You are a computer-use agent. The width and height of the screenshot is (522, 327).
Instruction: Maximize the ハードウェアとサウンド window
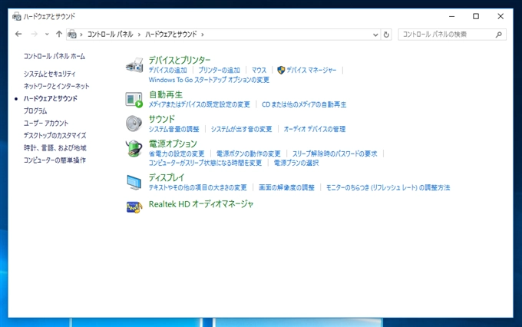pos(476,16)
